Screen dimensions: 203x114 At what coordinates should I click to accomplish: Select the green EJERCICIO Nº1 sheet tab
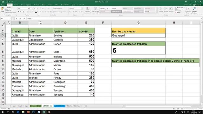[x=36, y=106]
